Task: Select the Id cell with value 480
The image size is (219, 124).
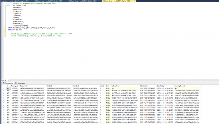Action: [x=8, y=91]
